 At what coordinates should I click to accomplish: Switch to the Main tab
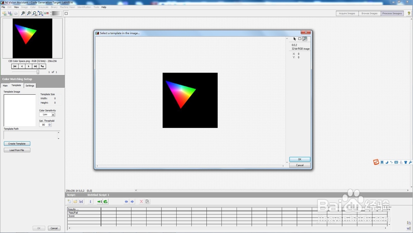5,86
